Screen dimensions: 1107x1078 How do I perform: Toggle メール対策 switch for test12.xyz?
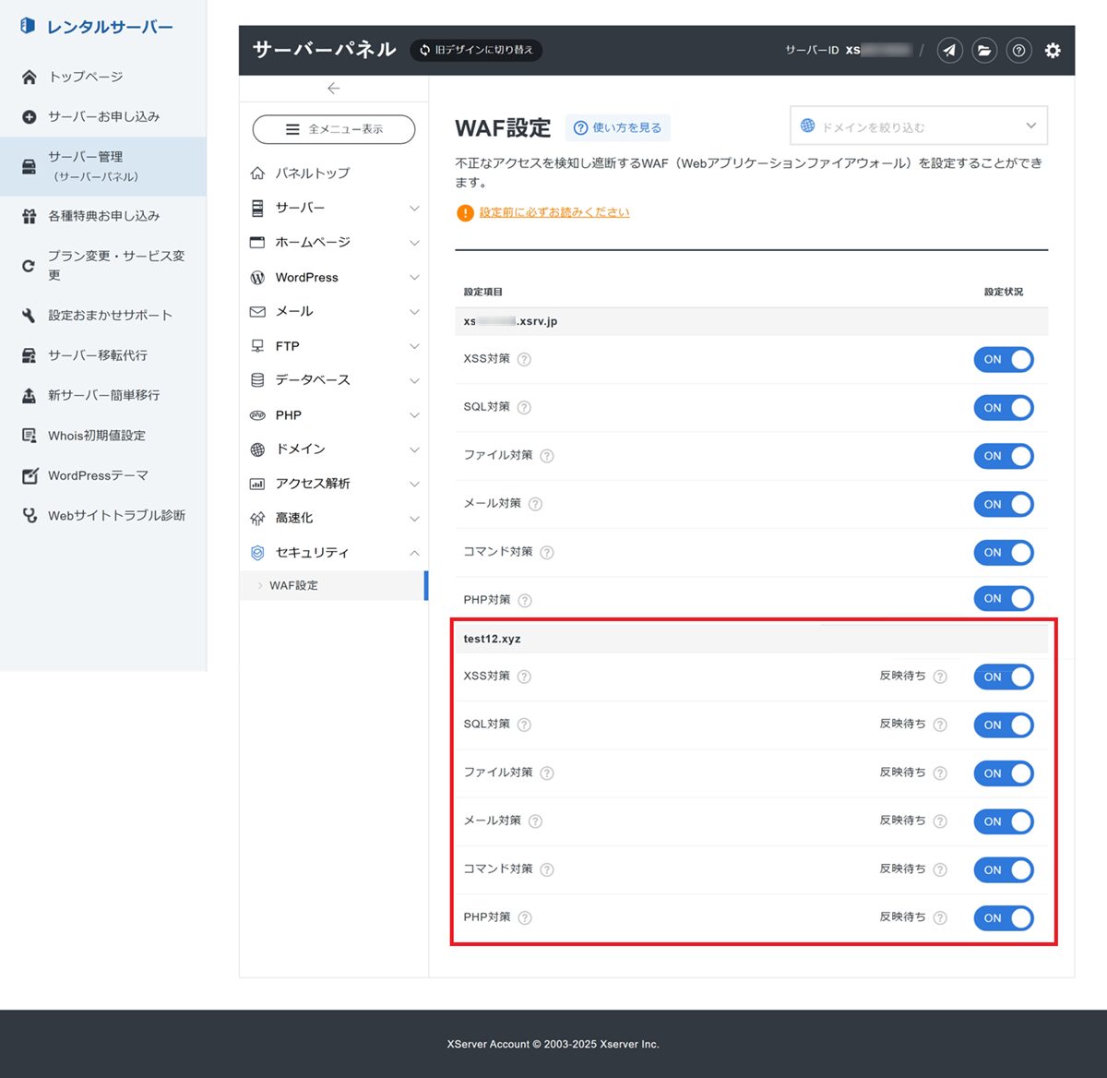1003,821
